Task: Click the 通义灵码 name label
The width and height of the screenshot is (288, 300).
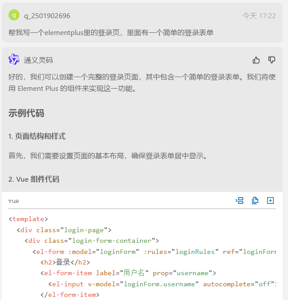Action: [x=38, y=60]
